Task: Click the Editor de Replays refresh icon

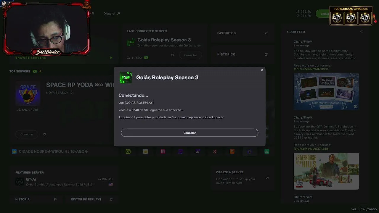Action: coord(111,199)
